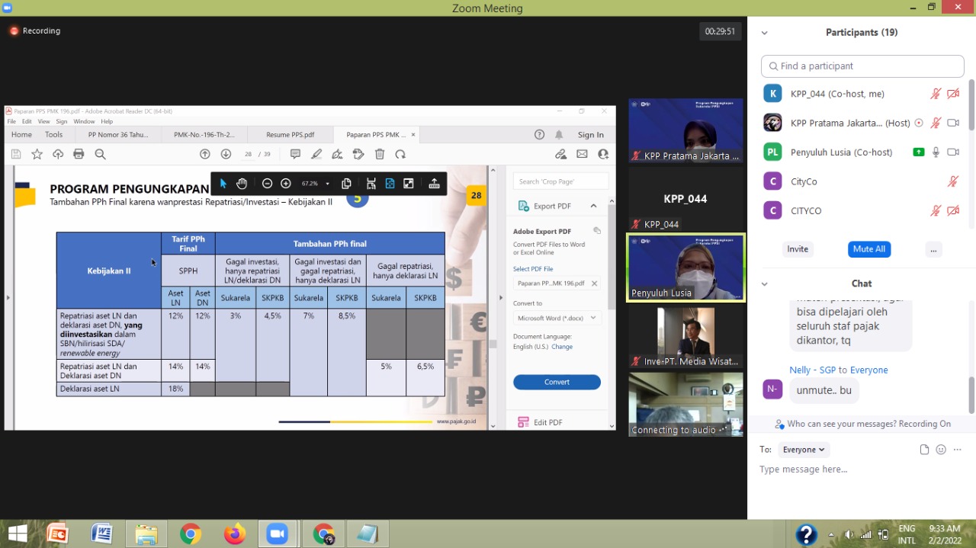Click the delete trash icon in Acrobat
The height and width of the screenshot is (548, 976).
coord(380,154)
